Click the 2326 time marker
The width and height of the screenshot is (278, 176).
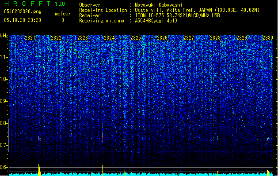tap(162, 38)
